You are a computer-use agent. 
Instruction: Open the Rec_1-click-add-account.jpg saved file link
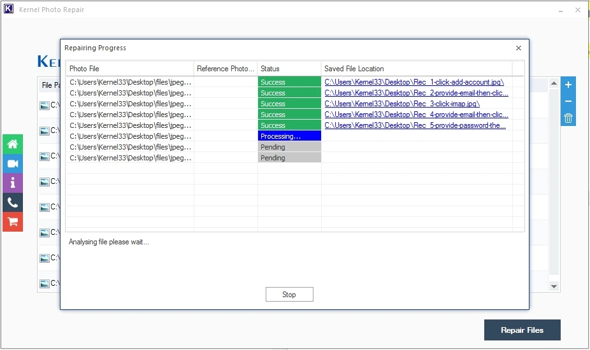tap(414, 82)
